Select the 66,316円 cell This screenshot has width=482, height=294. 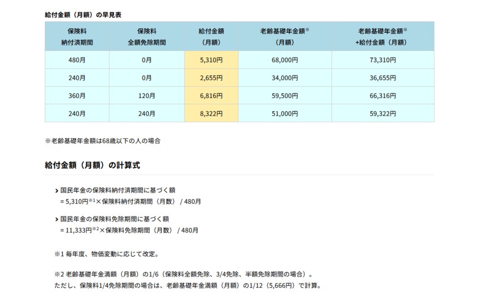click(383, 96)
